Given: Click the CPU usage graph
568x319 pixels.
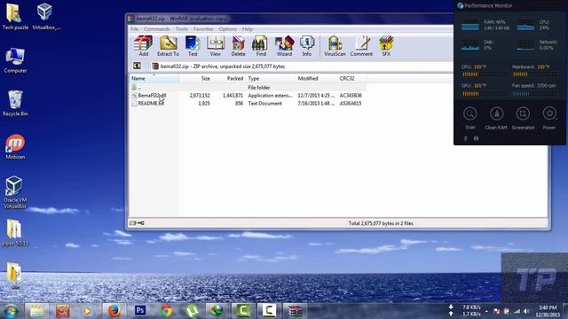Looking at the screenshot, I should coord(525,26).
